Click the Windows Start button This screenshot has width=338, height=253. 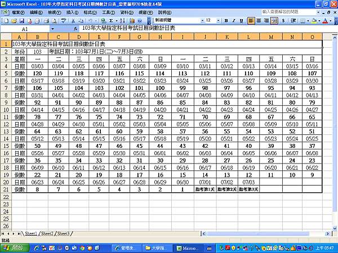pos(15,248)
